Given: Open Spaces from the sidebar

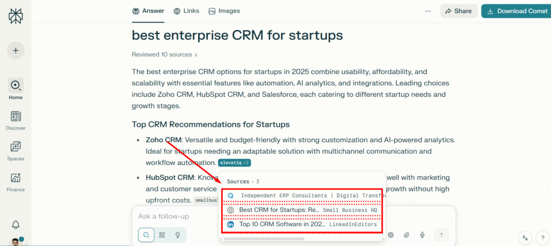Looking at the screenshot, I should pos(16,150).
